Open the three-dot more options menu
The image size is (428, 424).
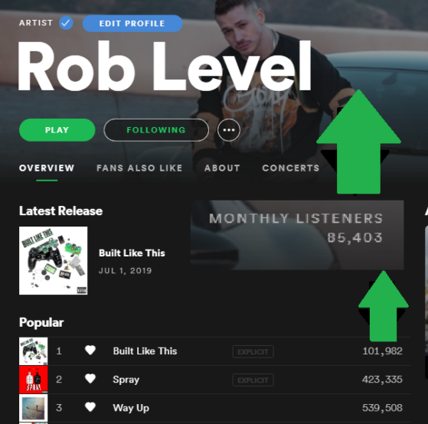pos(229,130)
